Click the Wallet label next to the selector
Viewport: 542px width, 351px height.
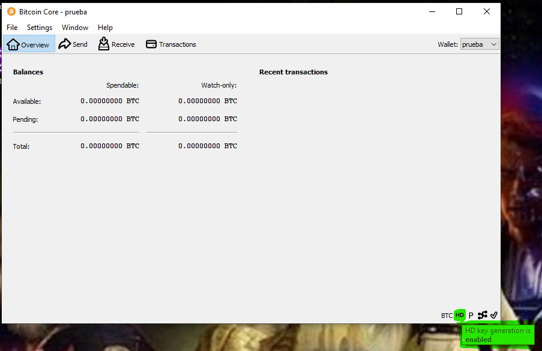coord(448,44)
